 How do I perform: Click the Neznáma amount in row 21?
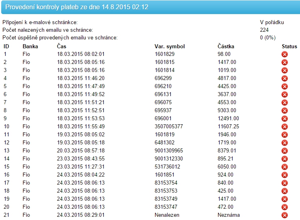(229, 215)
